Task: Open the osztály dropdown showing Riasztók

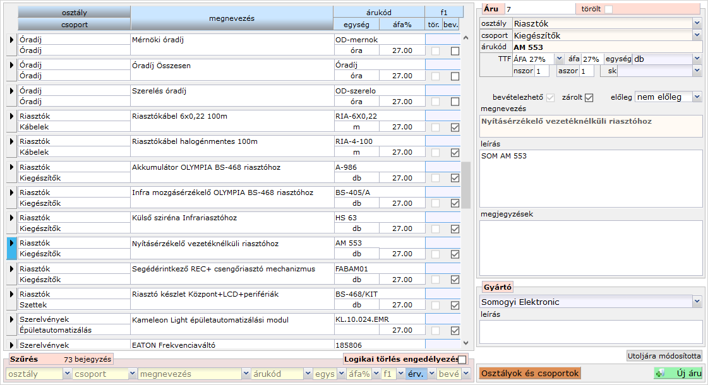Action: (x=697, y=23)
